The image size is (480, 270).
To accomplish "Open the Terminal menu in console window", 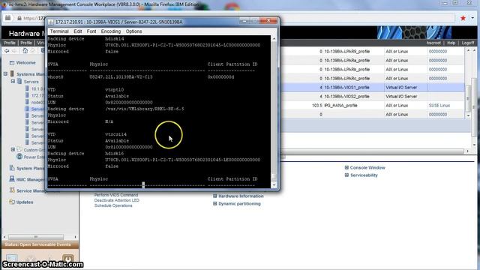I will (59, 31).
